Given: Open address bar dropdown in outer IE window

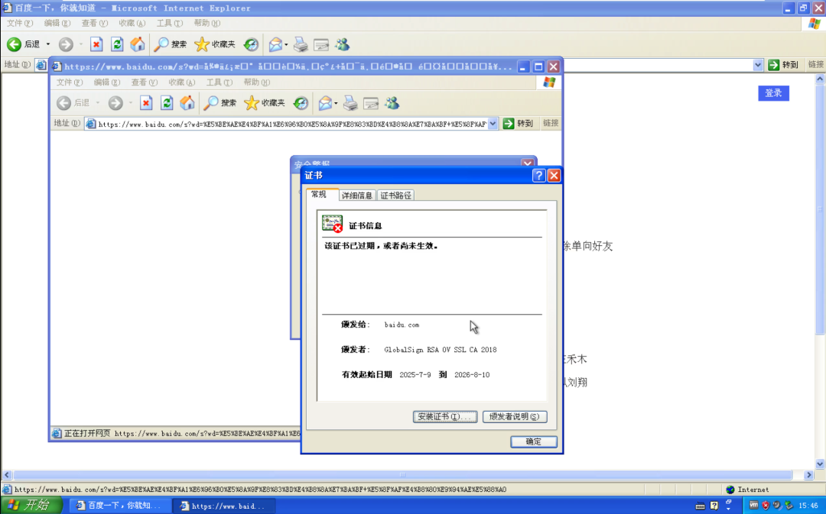Looking at the screenshot, I should (757, 65).
